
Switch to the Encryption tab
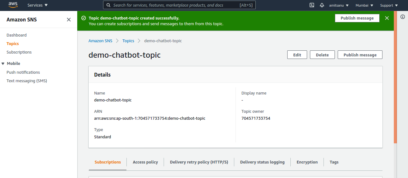click(x=307, y=162)
